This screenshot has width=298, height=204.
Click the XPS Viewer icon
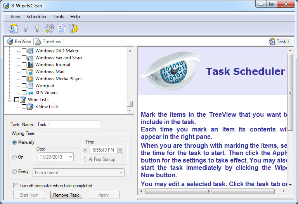click(30, 93)
